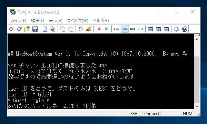Viewport: 207px width, 124px height.
Task: Switch encoding to EUC
Action: click(117, 29)
